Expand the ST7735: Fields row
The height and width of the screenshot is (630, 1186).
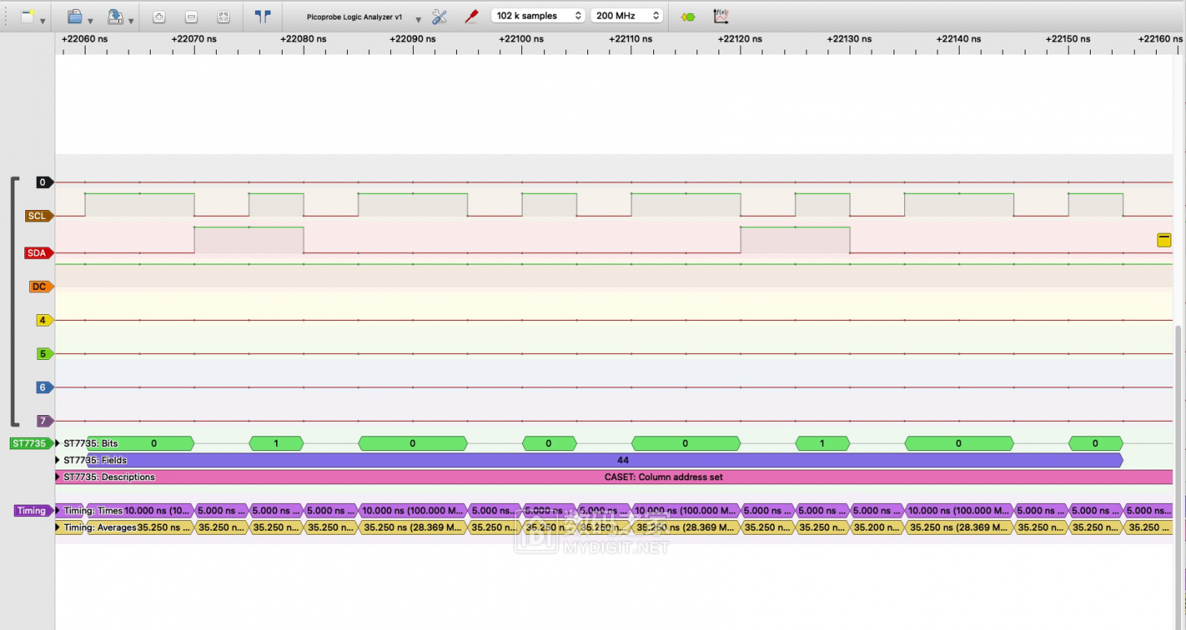pos(58,460)
